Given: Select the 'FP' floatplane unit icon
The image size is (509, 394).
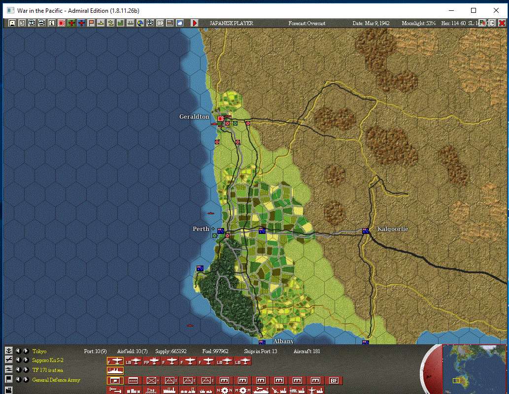Looking at the screenshot, I should coord(151,361).
